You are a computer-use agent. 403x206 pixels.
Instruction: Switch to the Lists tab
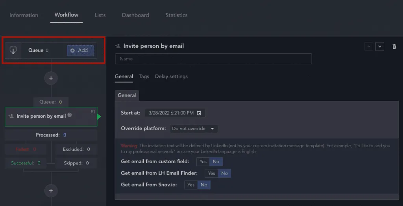(x=100, y=15)
